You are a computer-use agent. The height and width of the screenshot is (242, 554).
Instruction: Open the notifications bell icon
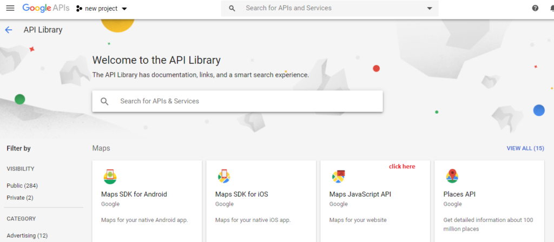point(552,8)
